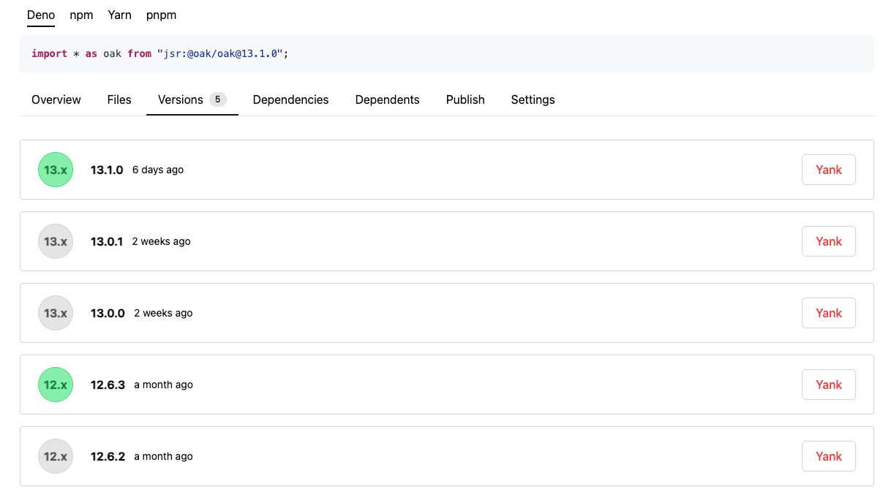This screenshot has width=883, height=492.
Task: Open the Dependencies tab
Action: coord(290,99)
